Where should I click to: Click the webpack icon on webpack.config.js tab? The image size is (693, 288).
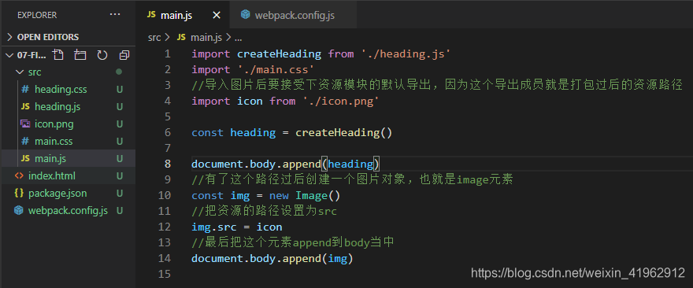[x=245, y=15]
